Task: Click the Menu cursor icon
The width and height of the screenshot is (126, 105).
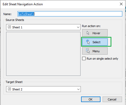Action: 88,51
